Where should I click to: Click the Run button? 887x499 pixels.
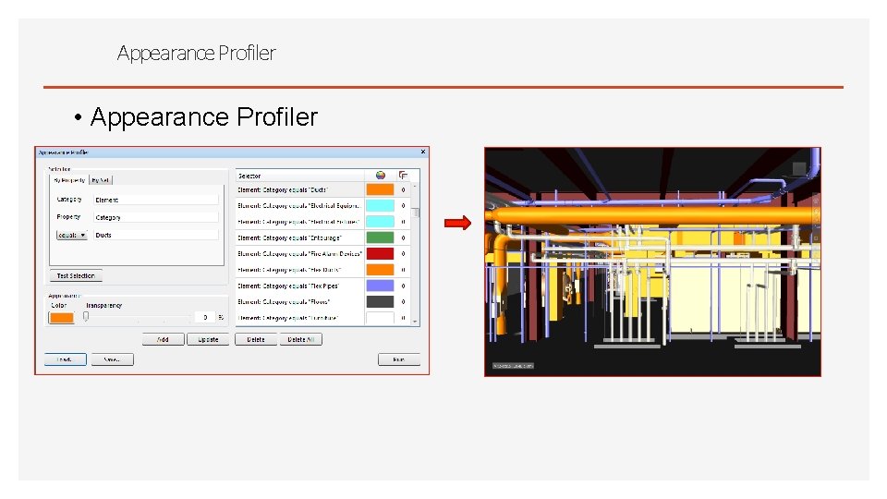coord(399,359)
